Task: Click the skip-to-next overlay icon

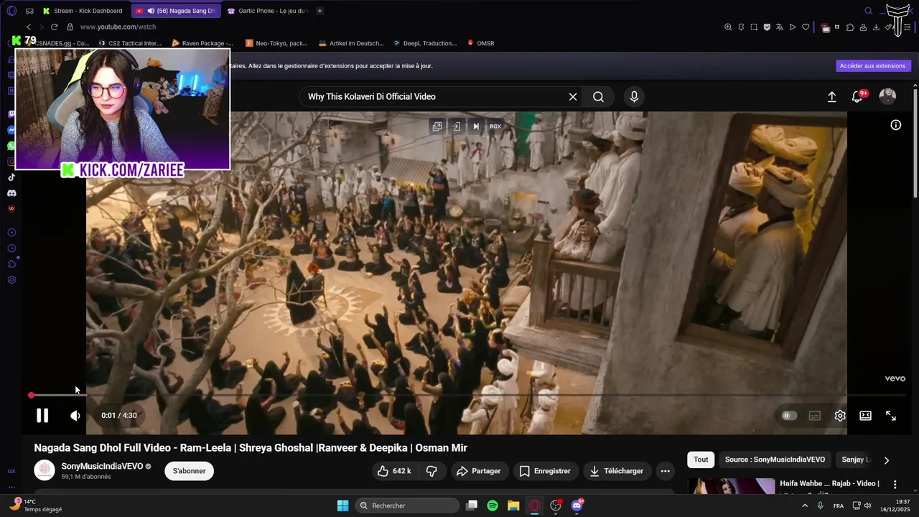Action: pyautogui.click(x=475, y=126)
